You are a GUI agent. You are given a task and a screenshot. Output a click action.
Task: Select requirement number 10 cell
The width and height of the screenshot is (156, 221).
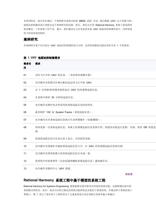tap(25, 146)
